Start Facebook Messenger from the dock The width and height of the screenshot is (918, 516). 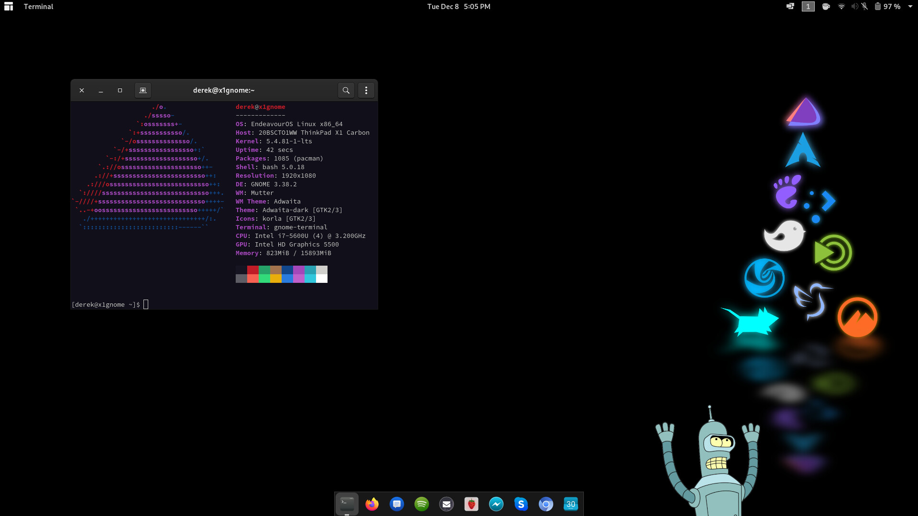click(496, 504)
